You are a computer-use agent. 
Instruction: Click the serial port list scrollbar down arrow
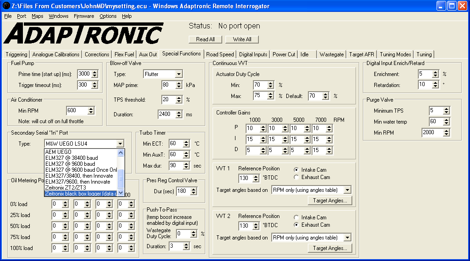coord(120,193)
